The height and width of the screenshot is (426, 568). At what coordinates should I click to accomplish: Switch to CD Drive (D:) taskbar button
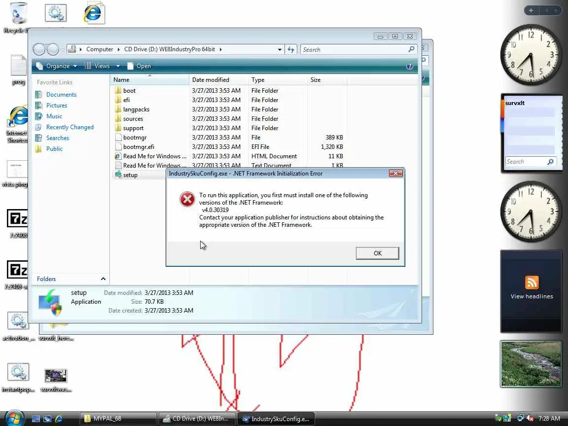197,419
